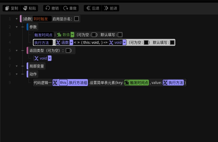Click X icon before this in 代码逻辑
Screen dimensions: 218x142
click(x=55, y=83)
